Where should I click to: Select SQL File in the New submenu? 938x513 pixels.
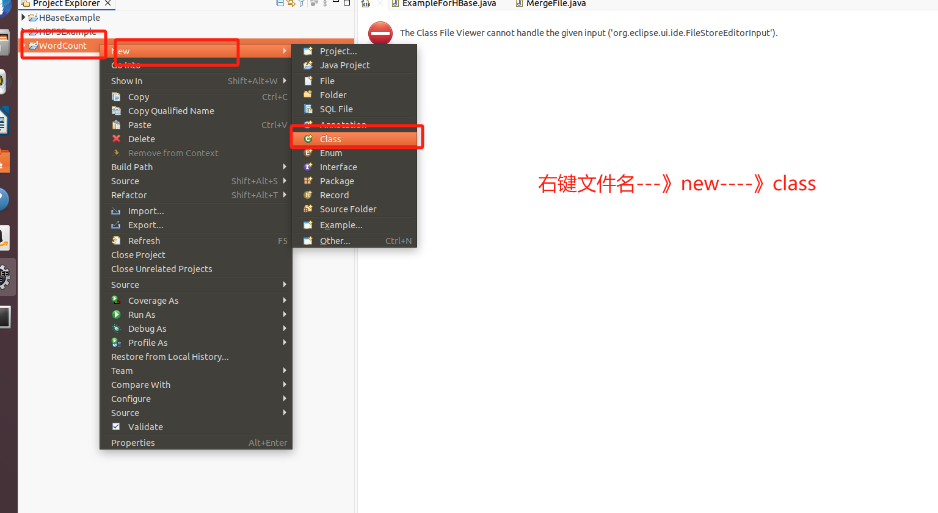click(355, 109)
